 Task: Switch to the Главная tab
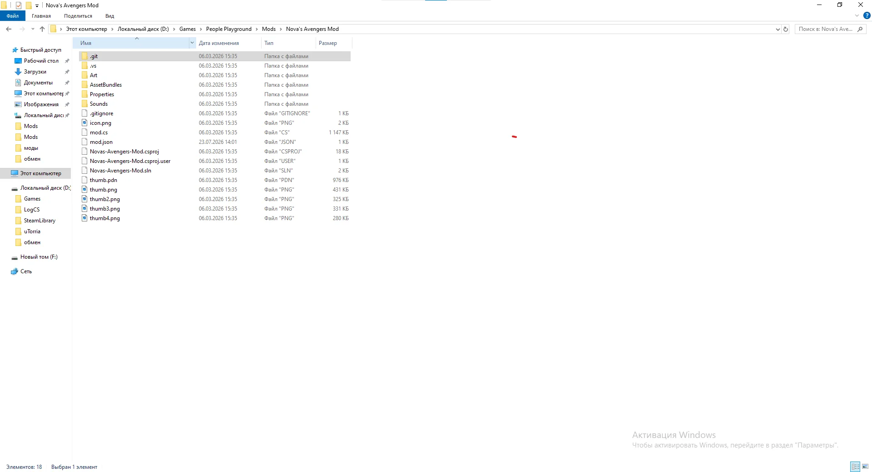click(41, 16)
